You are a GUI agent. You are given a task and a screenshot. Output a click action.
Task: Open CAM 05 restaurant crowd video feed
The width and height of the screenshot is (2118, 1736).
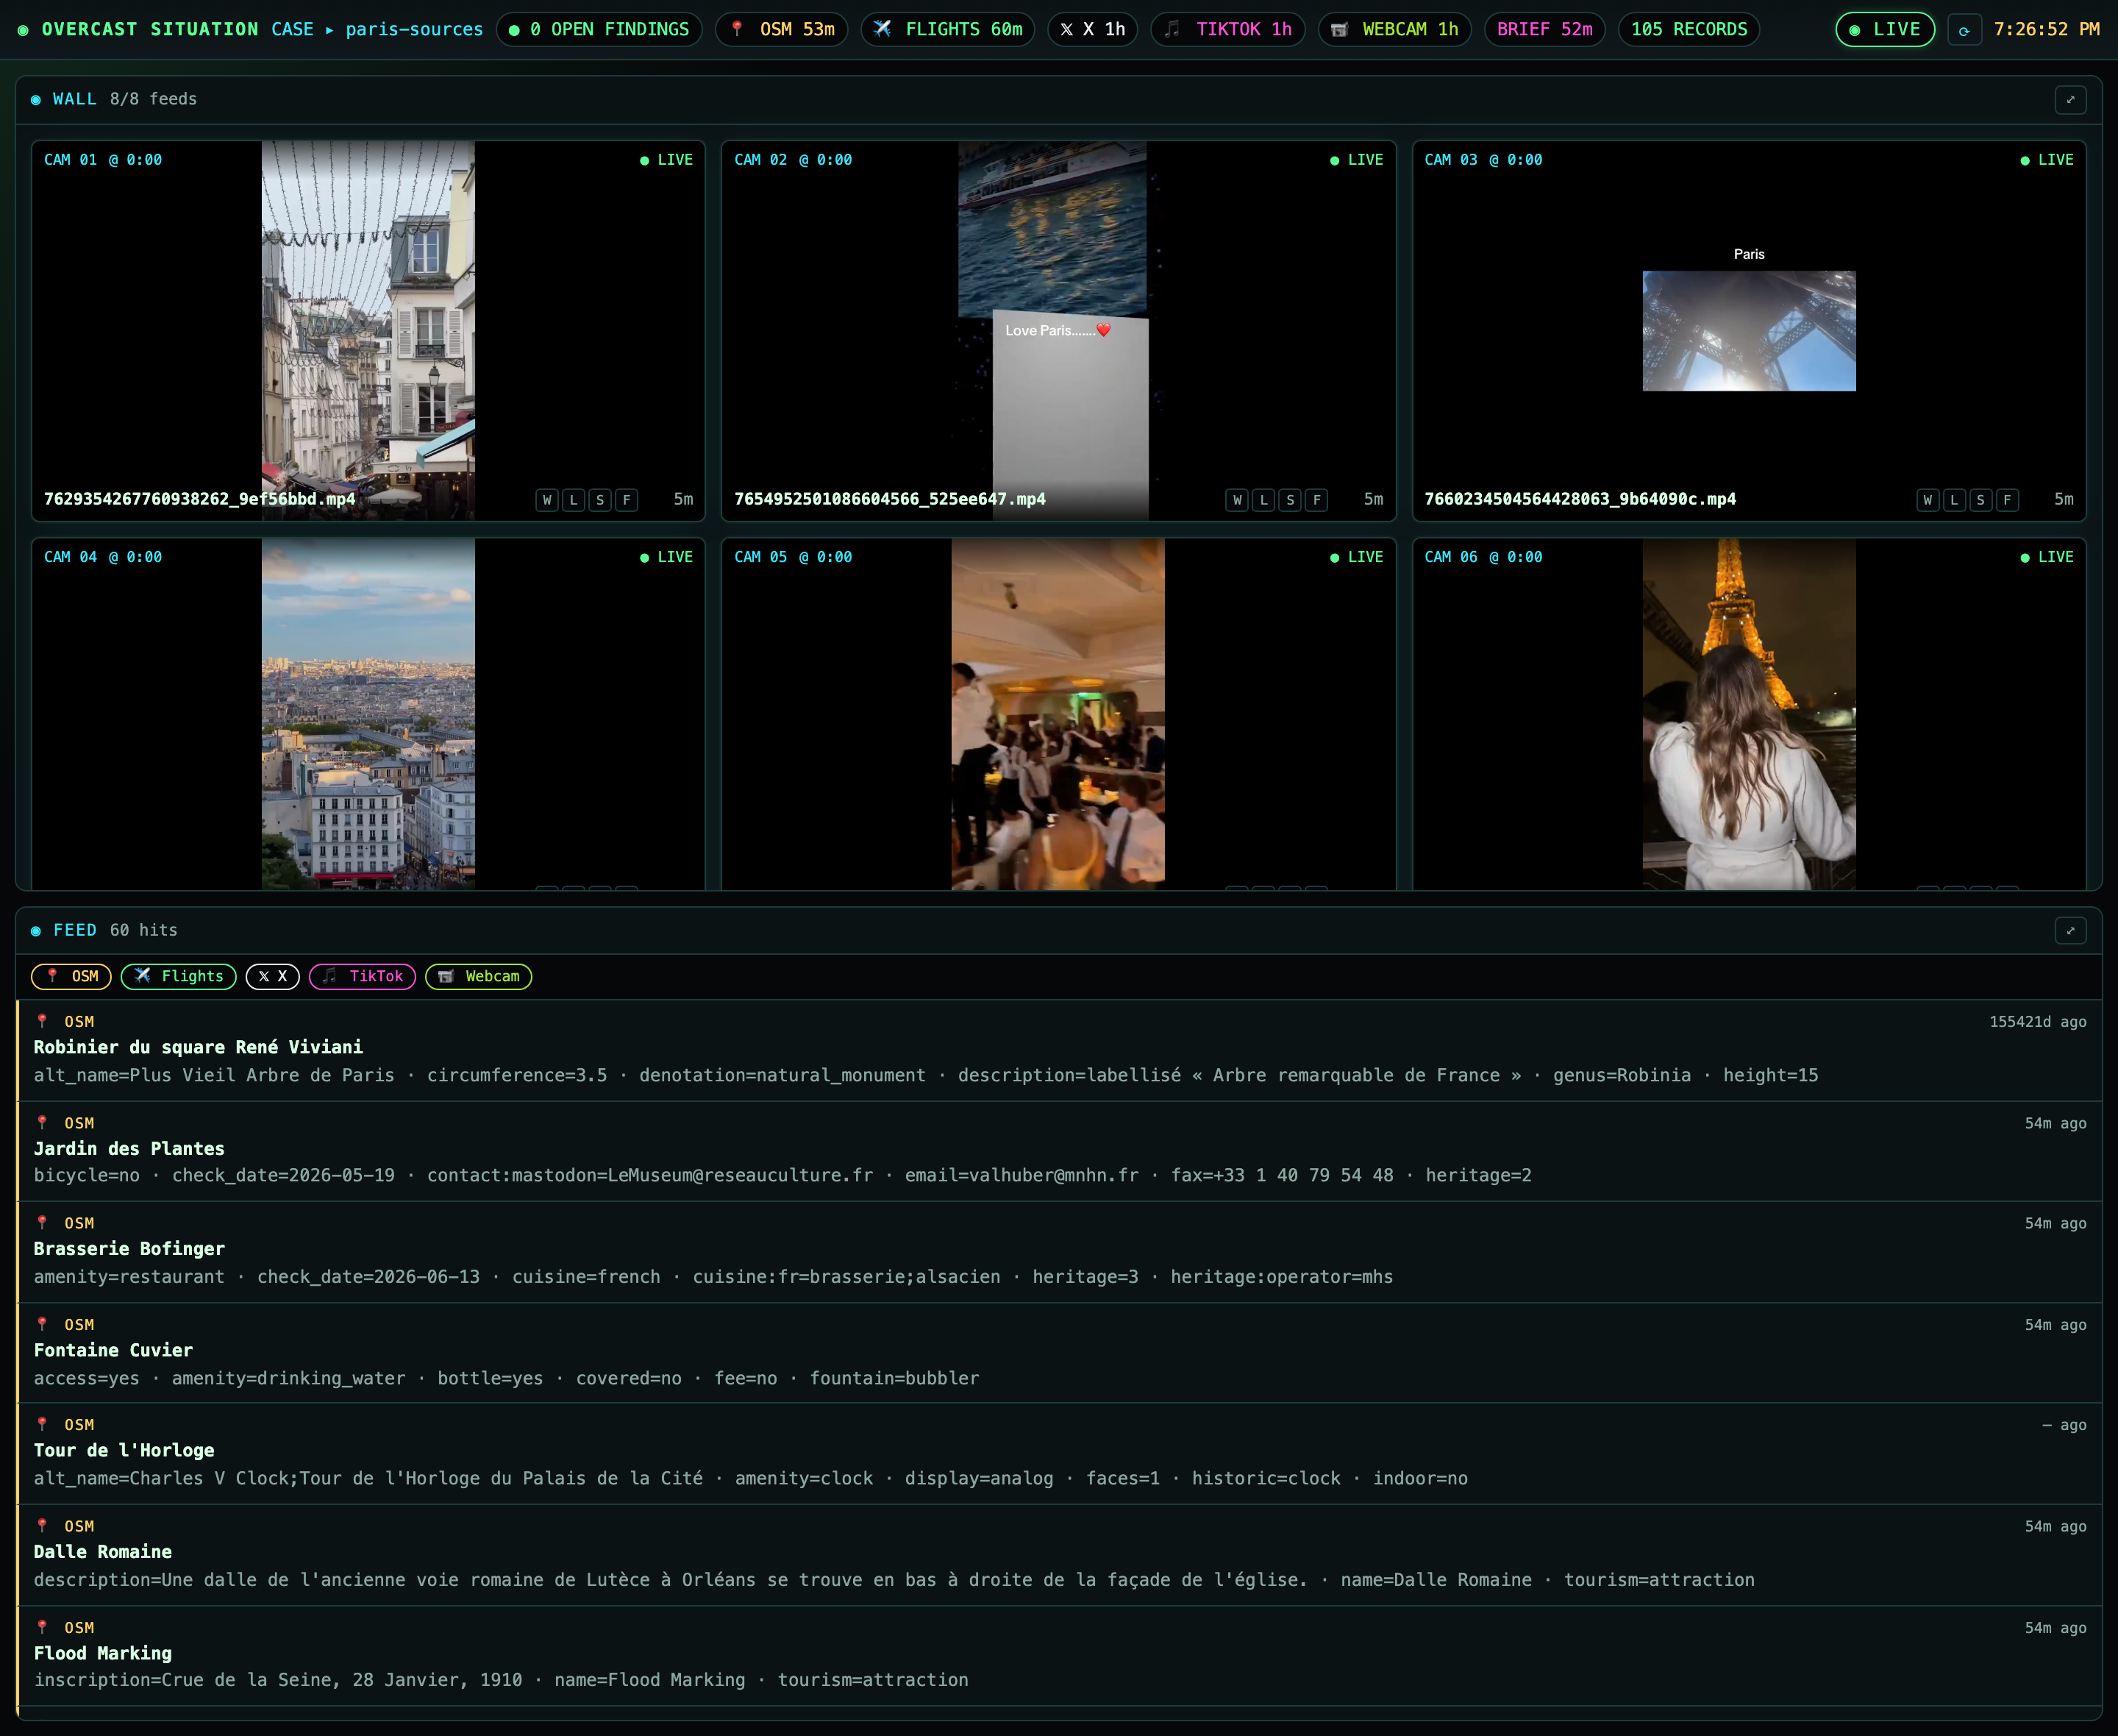1058,714
